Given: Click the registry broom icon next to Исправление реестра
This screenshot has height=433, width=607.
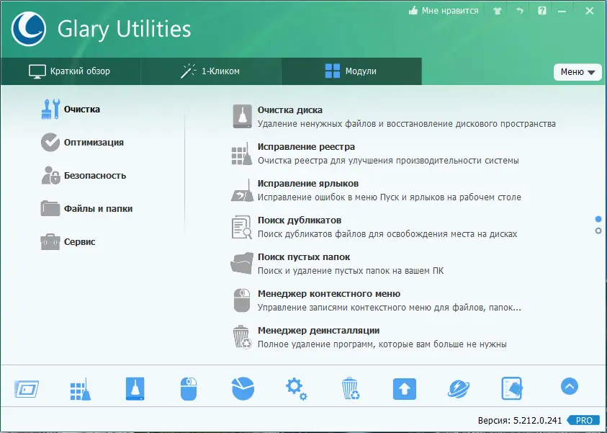Looking at the screenshot, I should pos(242,153).
